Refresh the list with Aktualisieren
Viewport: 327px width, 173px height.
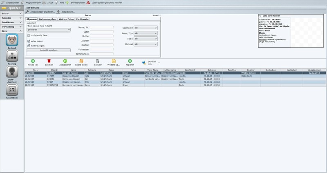[x=65, y=61]
